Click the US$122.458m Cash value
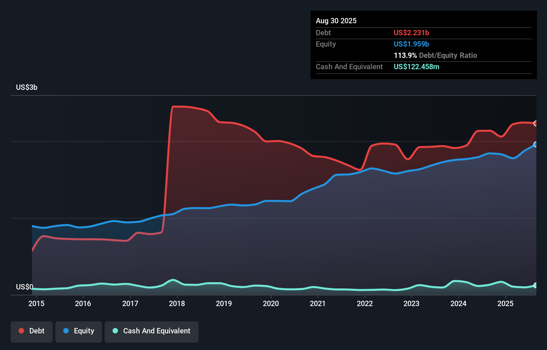 coord(416,67)
